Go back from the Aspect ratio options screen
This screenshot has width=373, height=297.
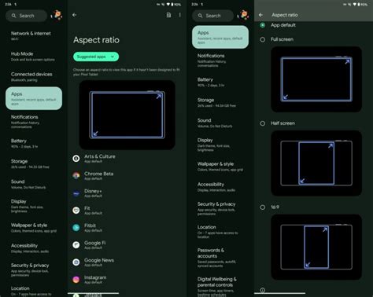pyautogui.click(x=260, y=15)
